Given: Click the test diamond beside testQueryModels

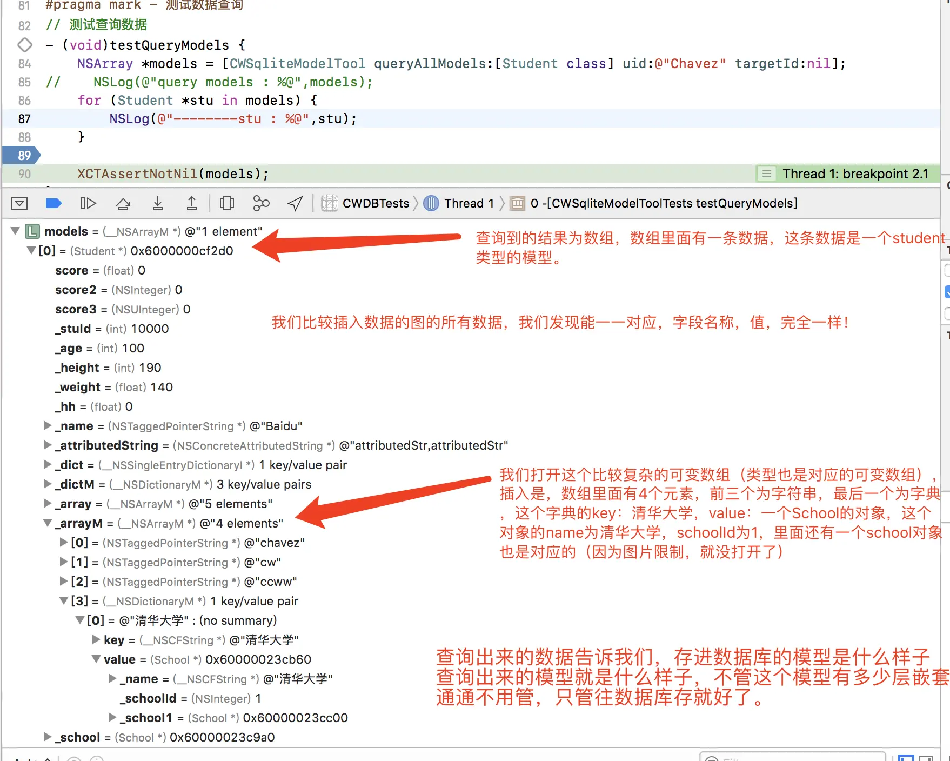Looking at the screenshot, I should [25, 45].
